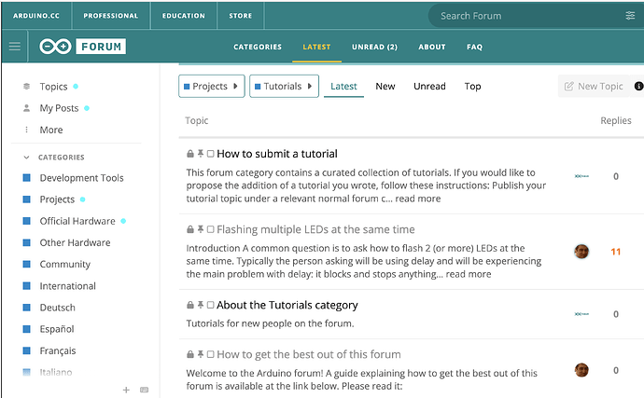
Task: Click the info icon beside New Topic
Action: (x=638, y=86)
